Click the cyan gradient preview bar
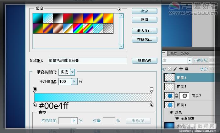 [93, 97]
